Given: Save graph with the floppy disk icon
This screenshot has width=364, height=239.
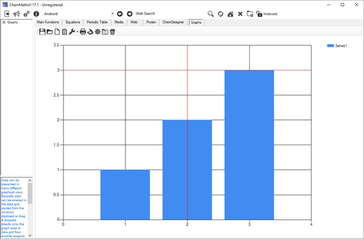Looking at the screenshot, I should point(42,32).
